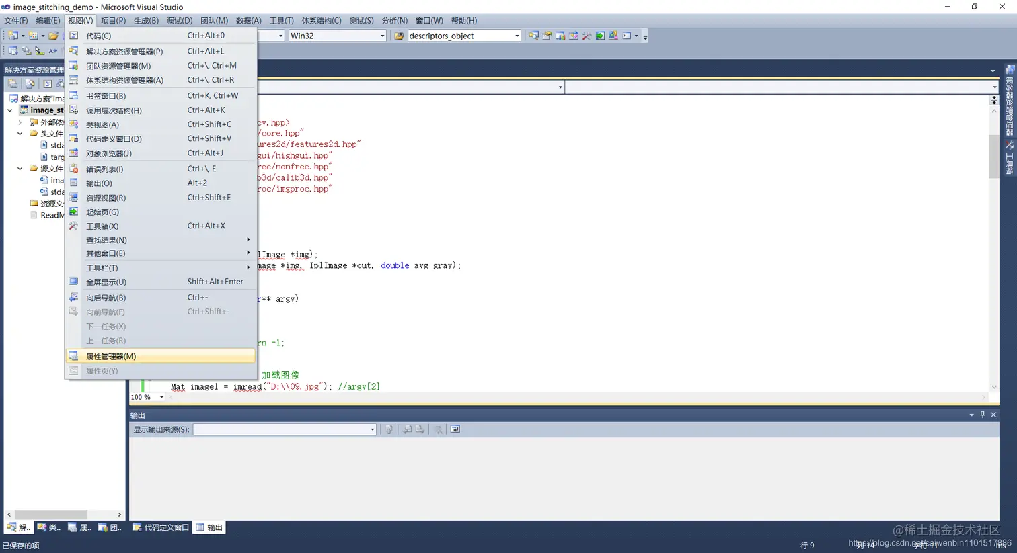Click green Start Page toolbar icon
Image resolution: width=1017 pixels, height=553 pixels.
pyautogui.click(x=600, y=36)
